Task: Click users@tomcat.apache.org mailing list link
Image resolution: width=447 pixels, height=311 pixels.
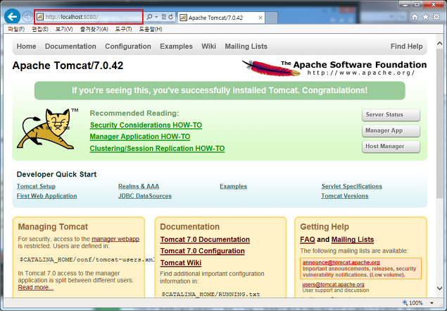Action: point(333,284)
